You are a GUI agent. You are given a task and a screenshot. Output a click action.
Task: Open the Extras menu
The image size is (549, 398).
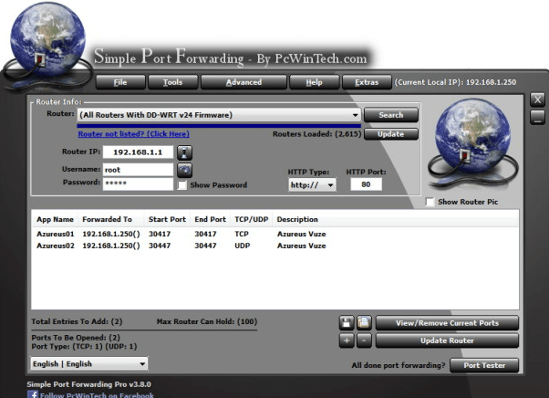point(367,82)
